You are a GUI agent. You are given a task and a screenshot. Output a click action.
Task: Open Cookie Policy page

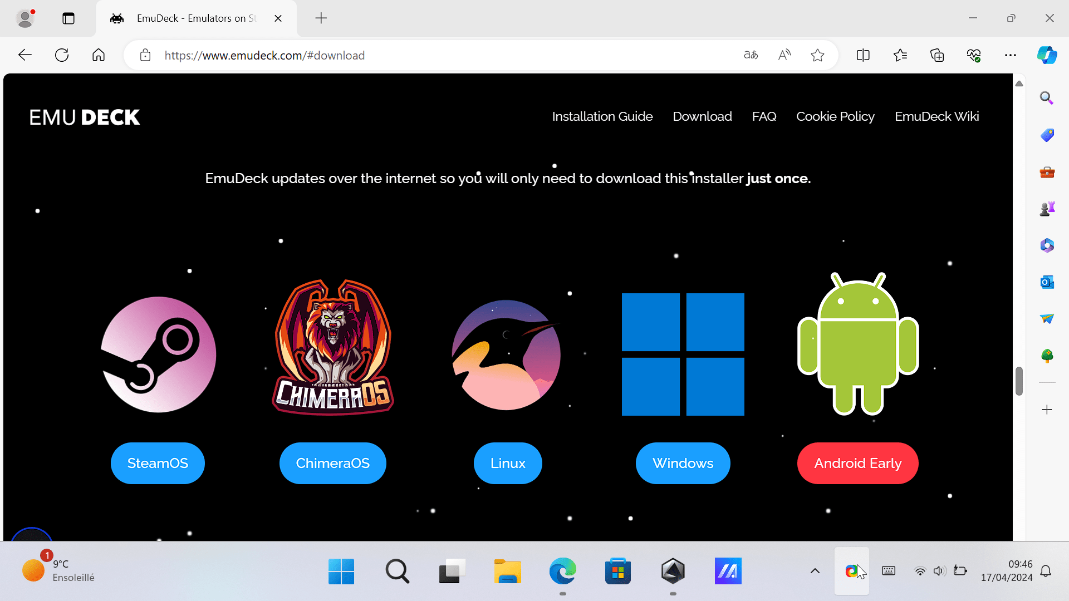[835, 116]
